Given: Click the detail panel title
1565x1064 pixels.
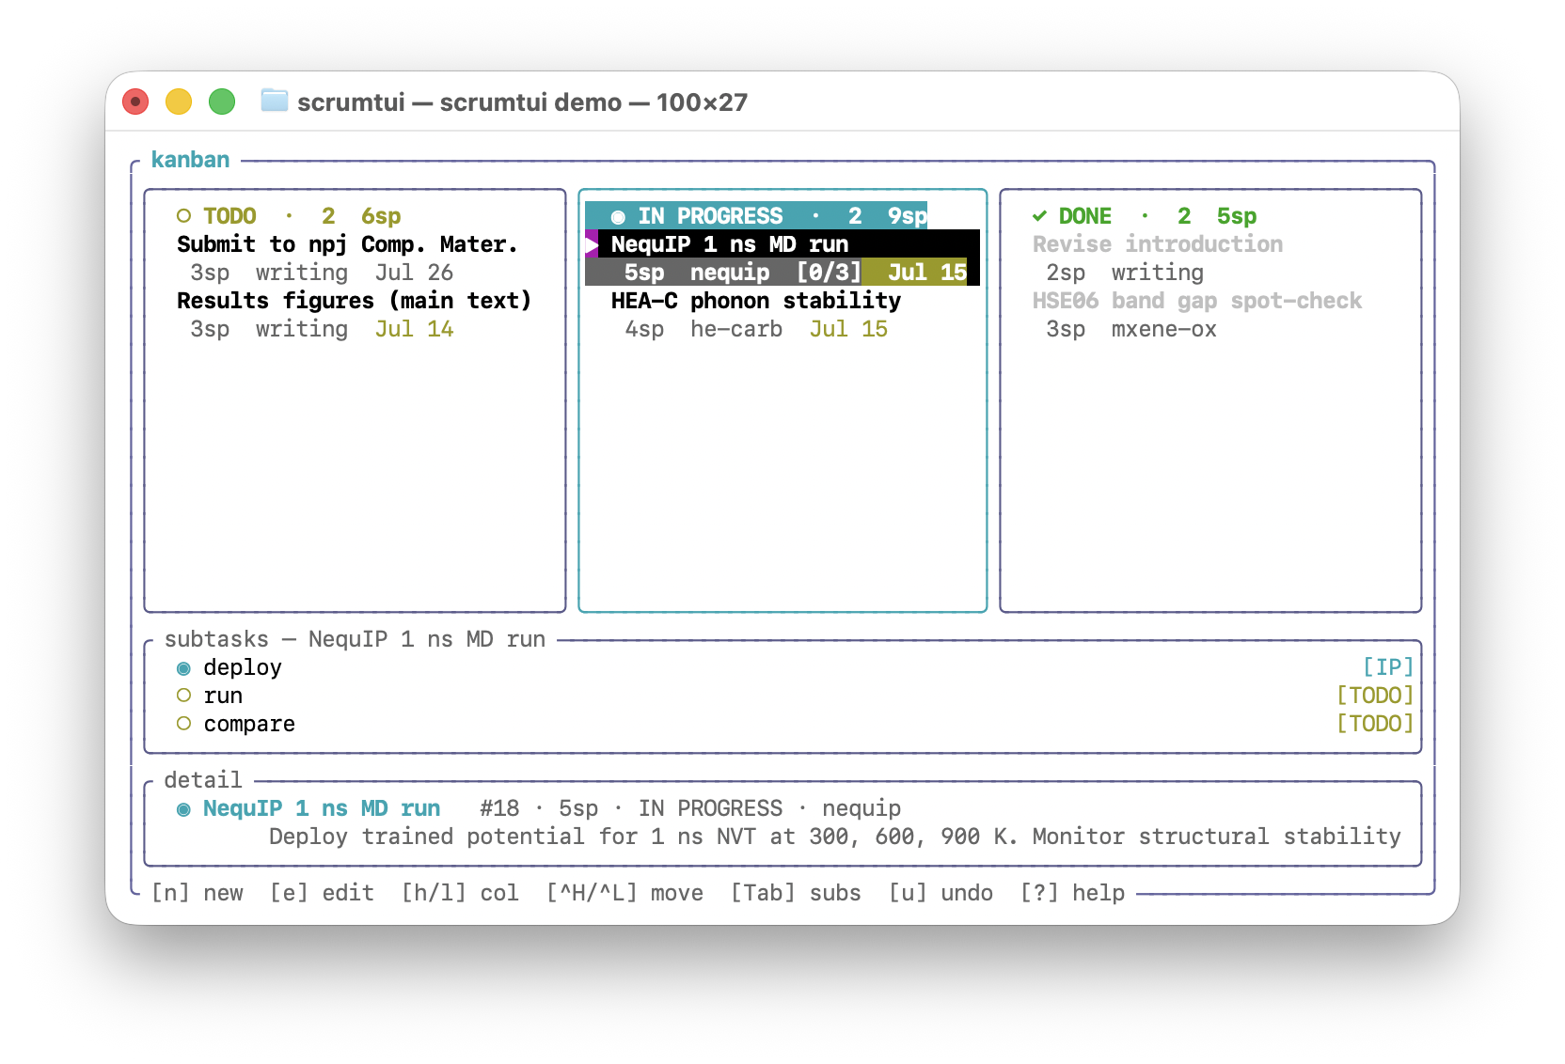Looking at the screenshot, I should [203, 780].
